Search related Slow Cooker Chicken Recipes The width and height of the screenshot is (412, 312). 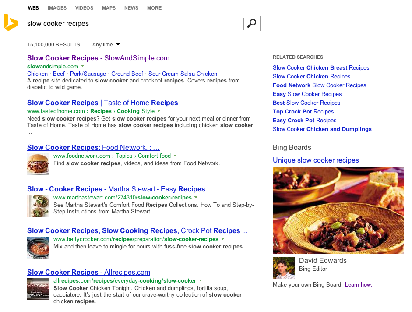point(312,76)
